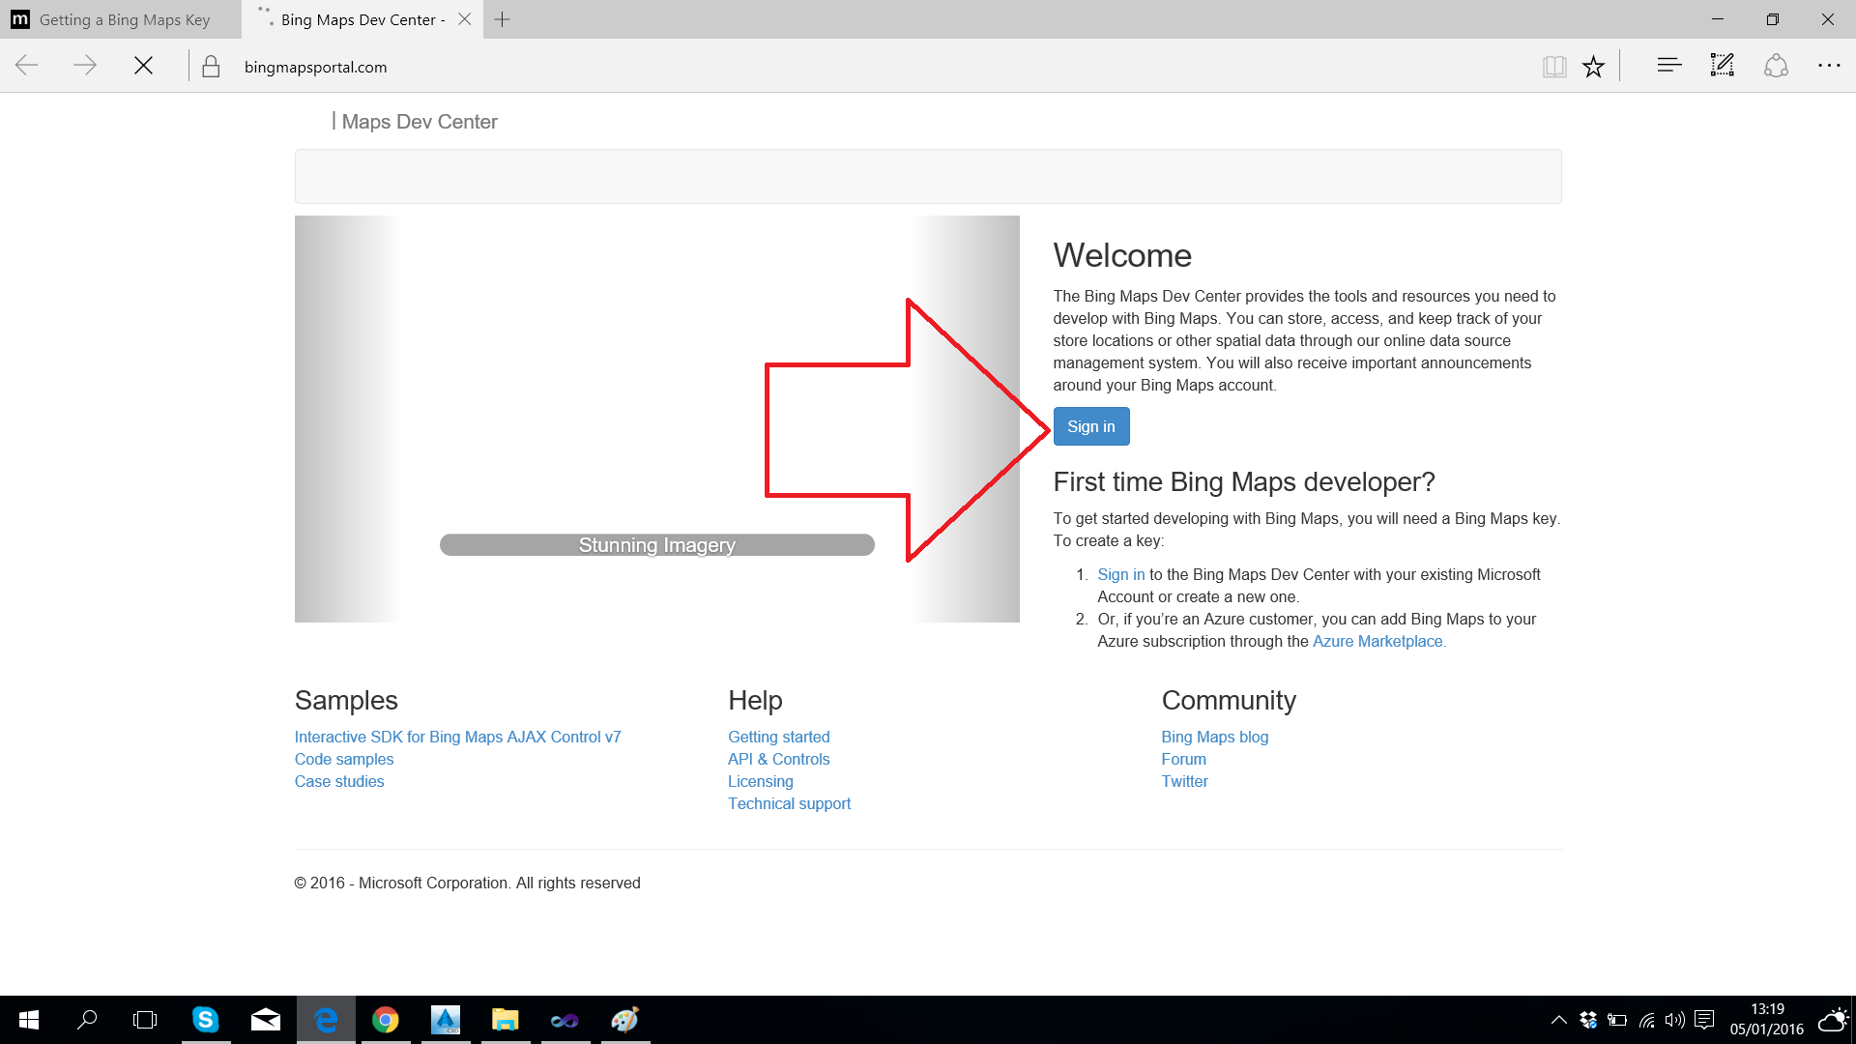
Task: Open the Hub menu icon
Action: coord(1669,66)
